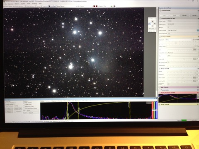This screenshot has width=199, height=149.
Task: Click the Turbo USB slider handle
Action: 184,59
